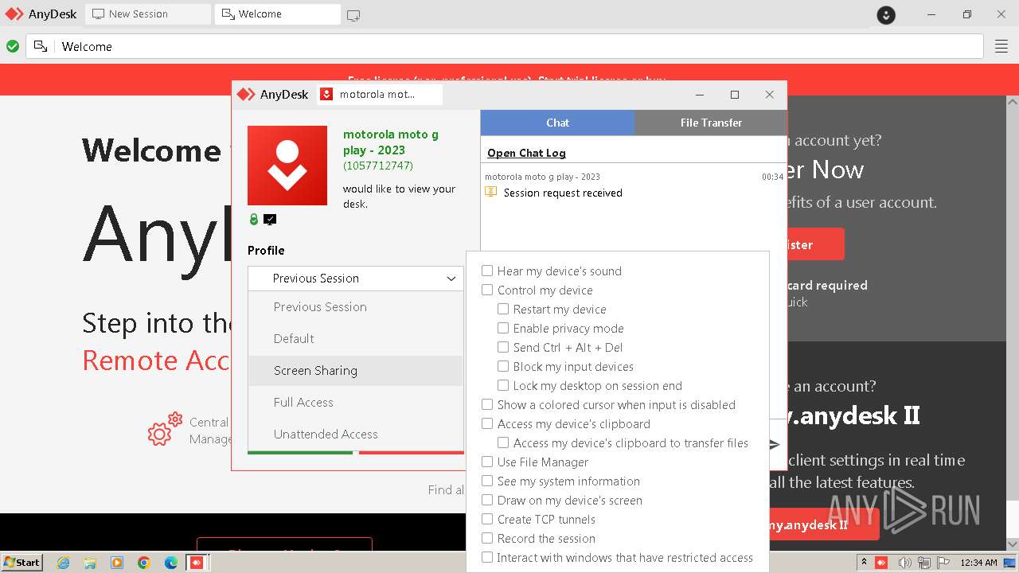Click the address bar remote desk icon
1019x573 pixels.
click(x=41, y=47)
